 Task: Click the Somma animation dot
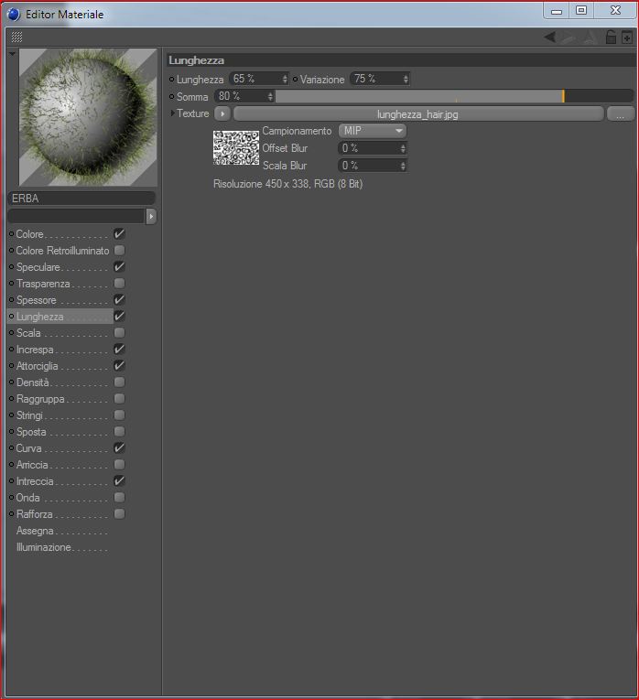[x=171, y=96]
